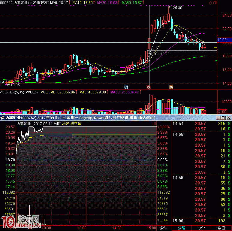
Task: Click the MA10: 17.30 indicator label
Action: pos(83,2)
